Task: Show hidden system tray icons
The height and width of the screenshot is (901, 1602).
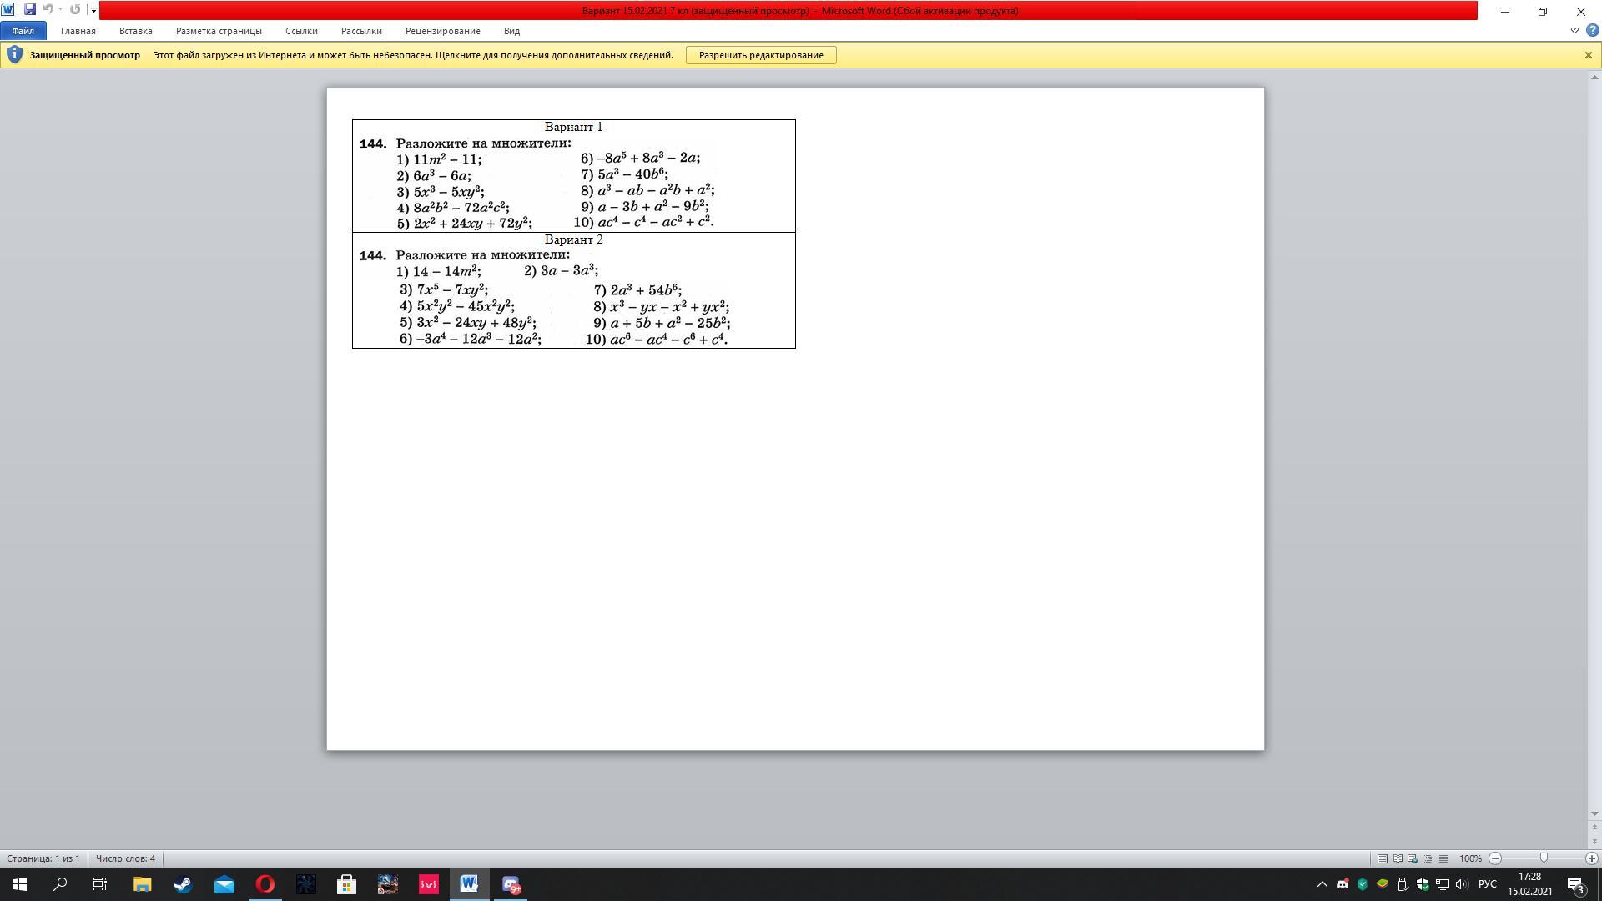Action: coord(1322,884)
